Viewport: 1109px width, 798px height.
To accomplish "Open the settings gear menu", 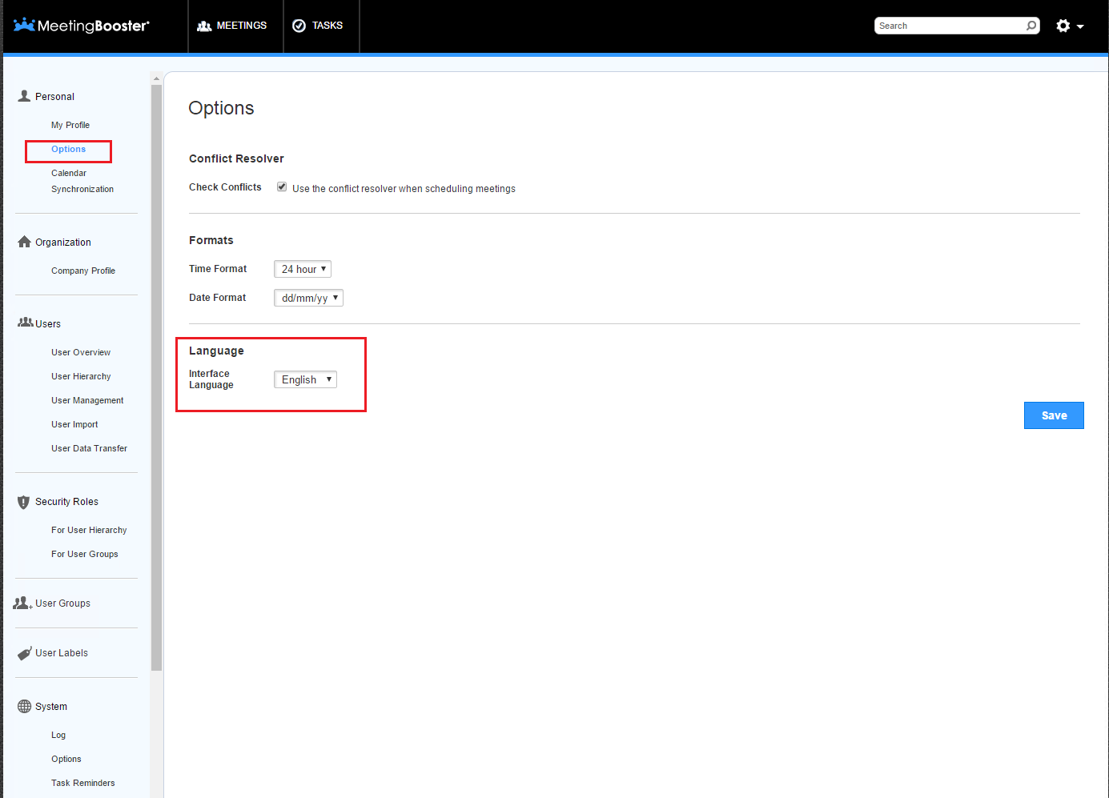I will tap(1064, 25).
